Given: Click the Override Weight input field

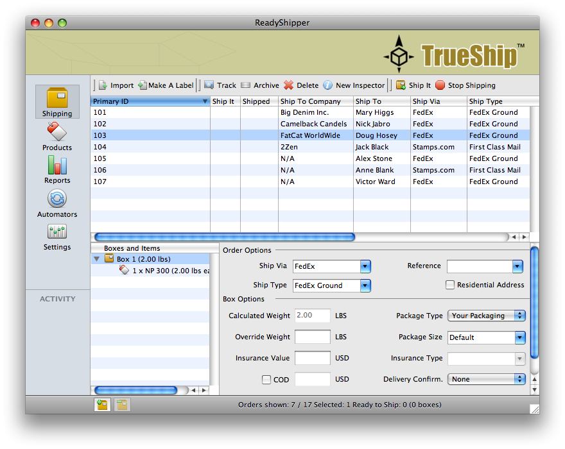Looking at the screenshot, I should [313, 337].
